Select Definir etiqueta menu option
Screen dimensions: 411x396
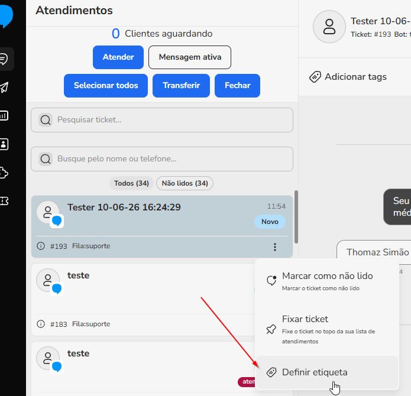pyautogui.click(x=327, y=372)
